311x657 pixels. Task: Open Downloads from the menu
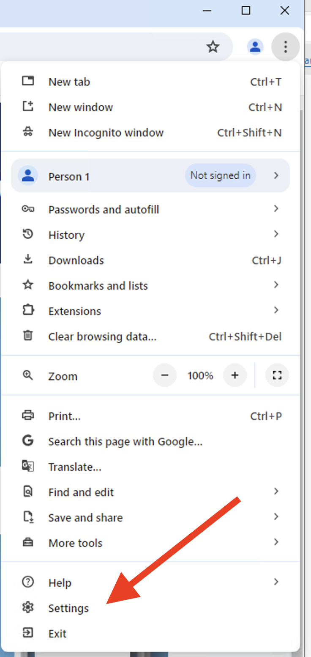(76, 260)
